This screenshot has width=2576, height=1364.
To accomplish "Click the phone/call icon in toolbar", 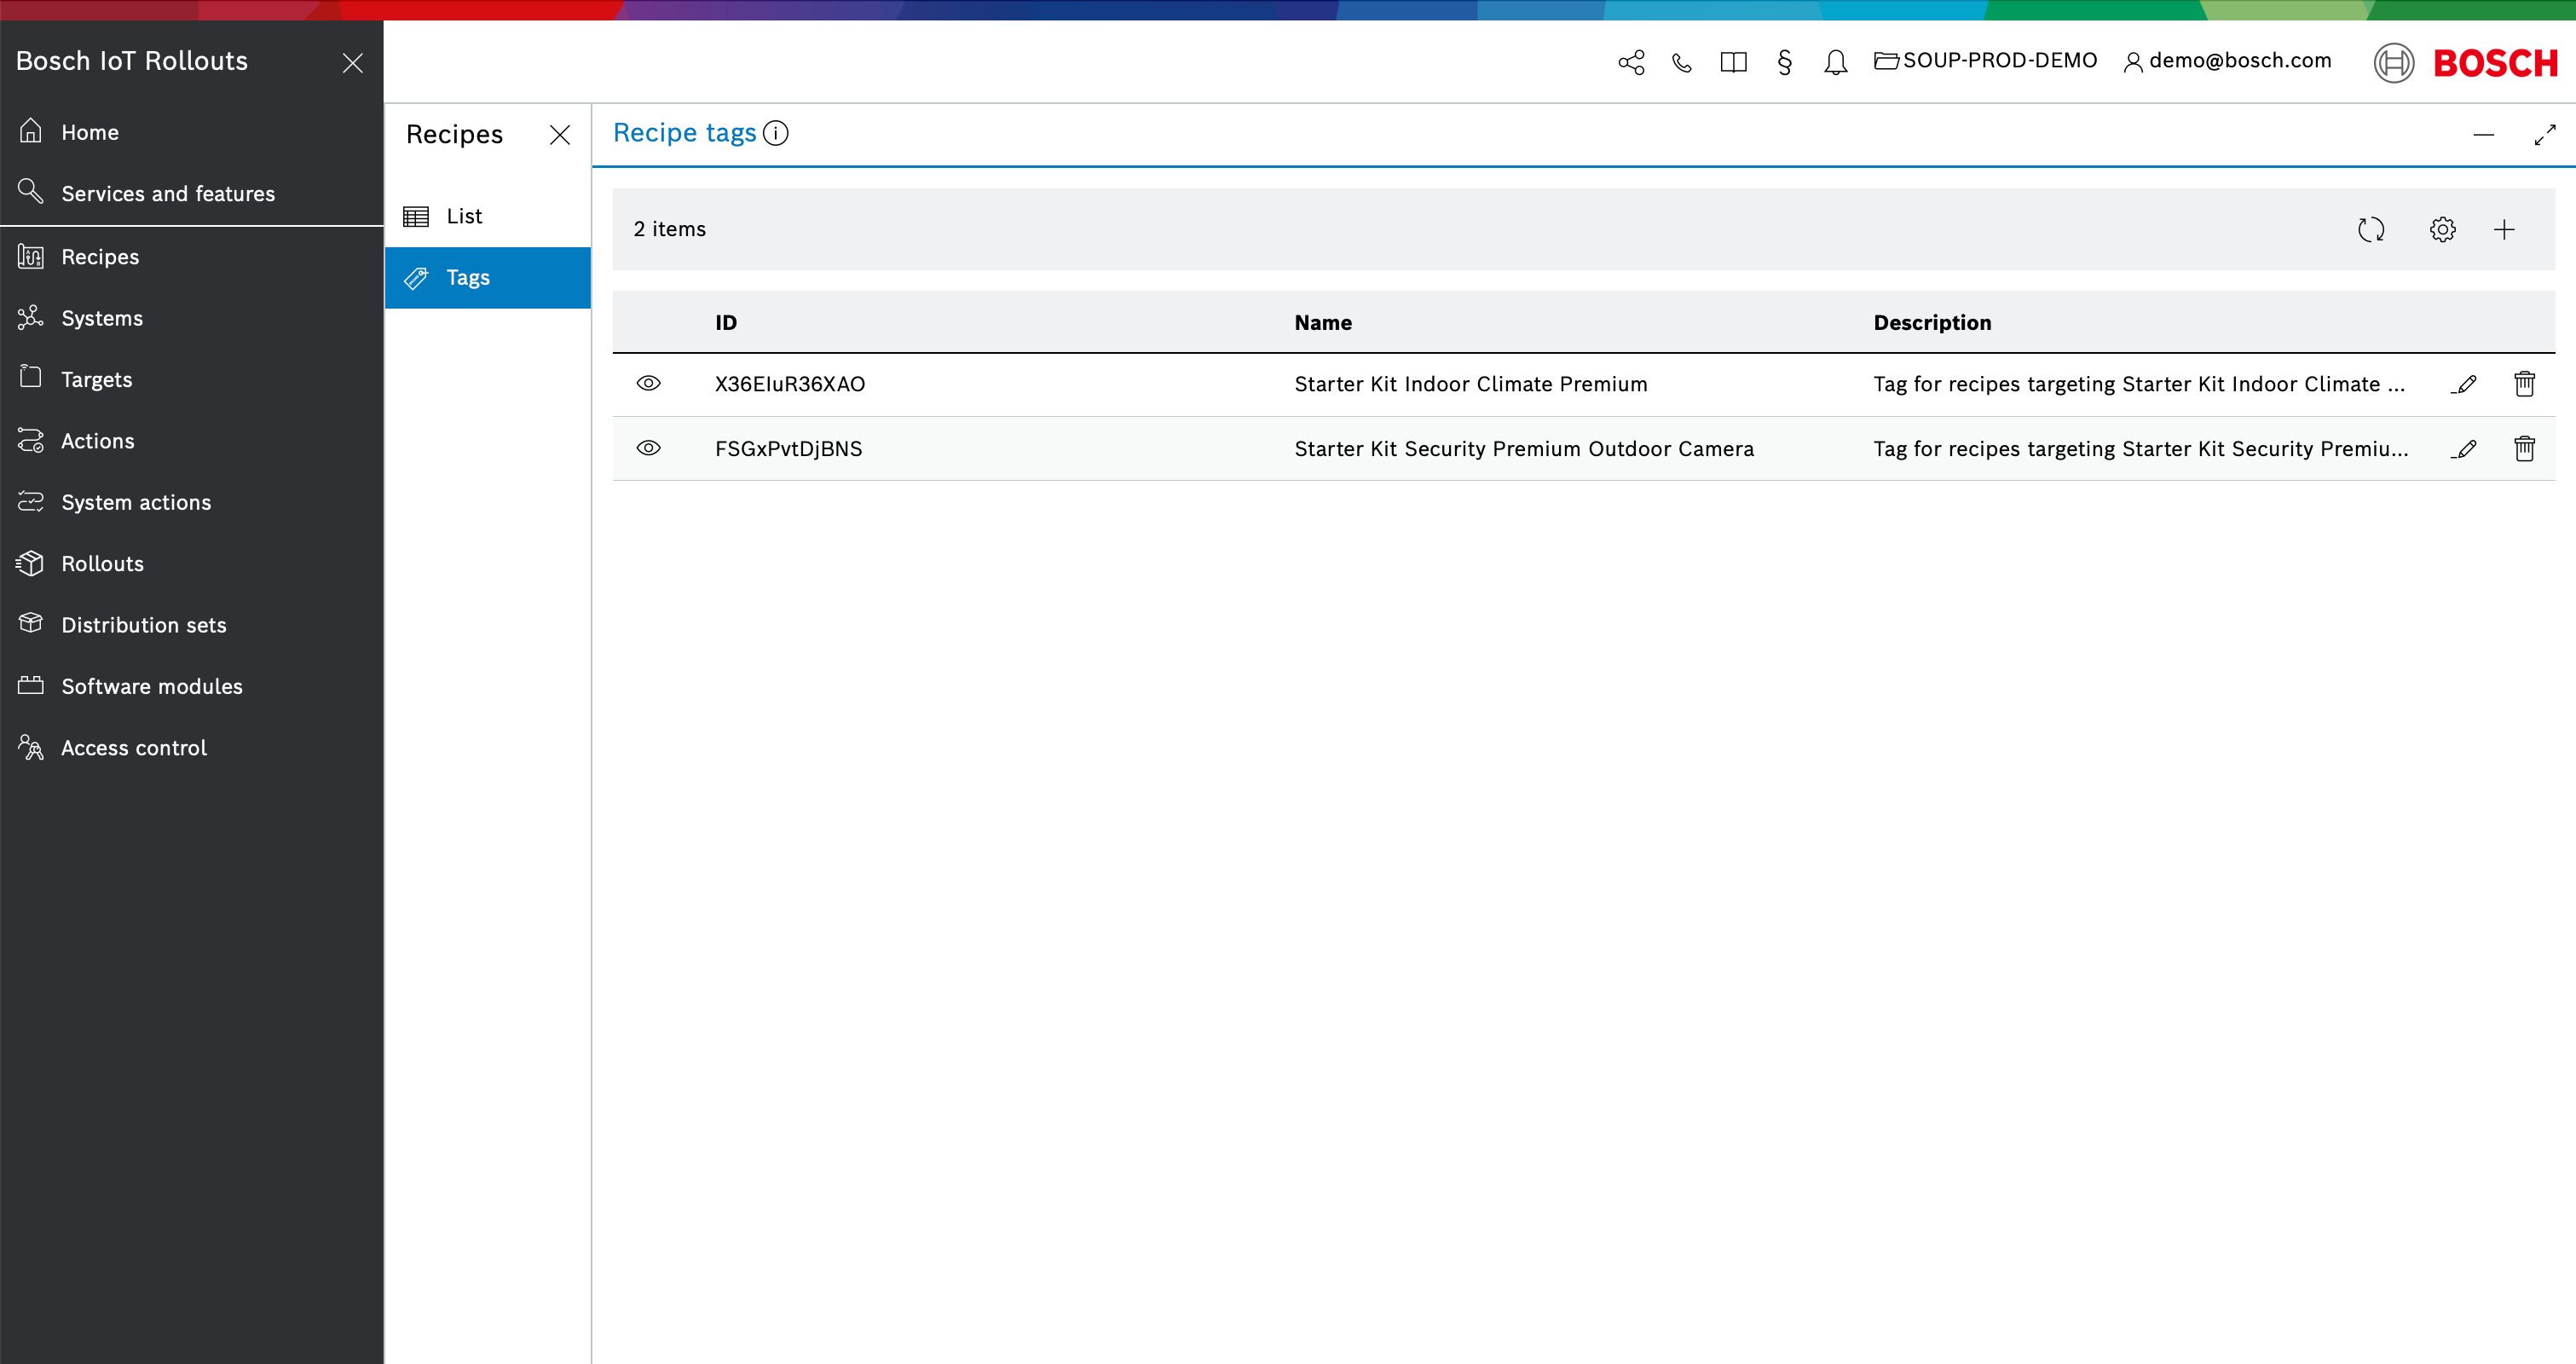I will (x=1682, y=61).
